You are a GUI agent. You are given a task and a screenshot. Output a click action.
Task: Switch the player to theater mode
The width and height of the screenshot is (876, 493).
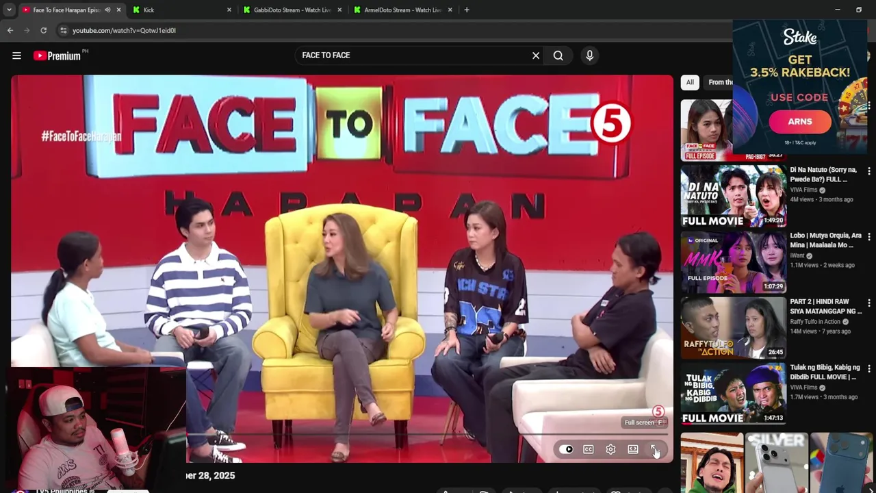633,449
